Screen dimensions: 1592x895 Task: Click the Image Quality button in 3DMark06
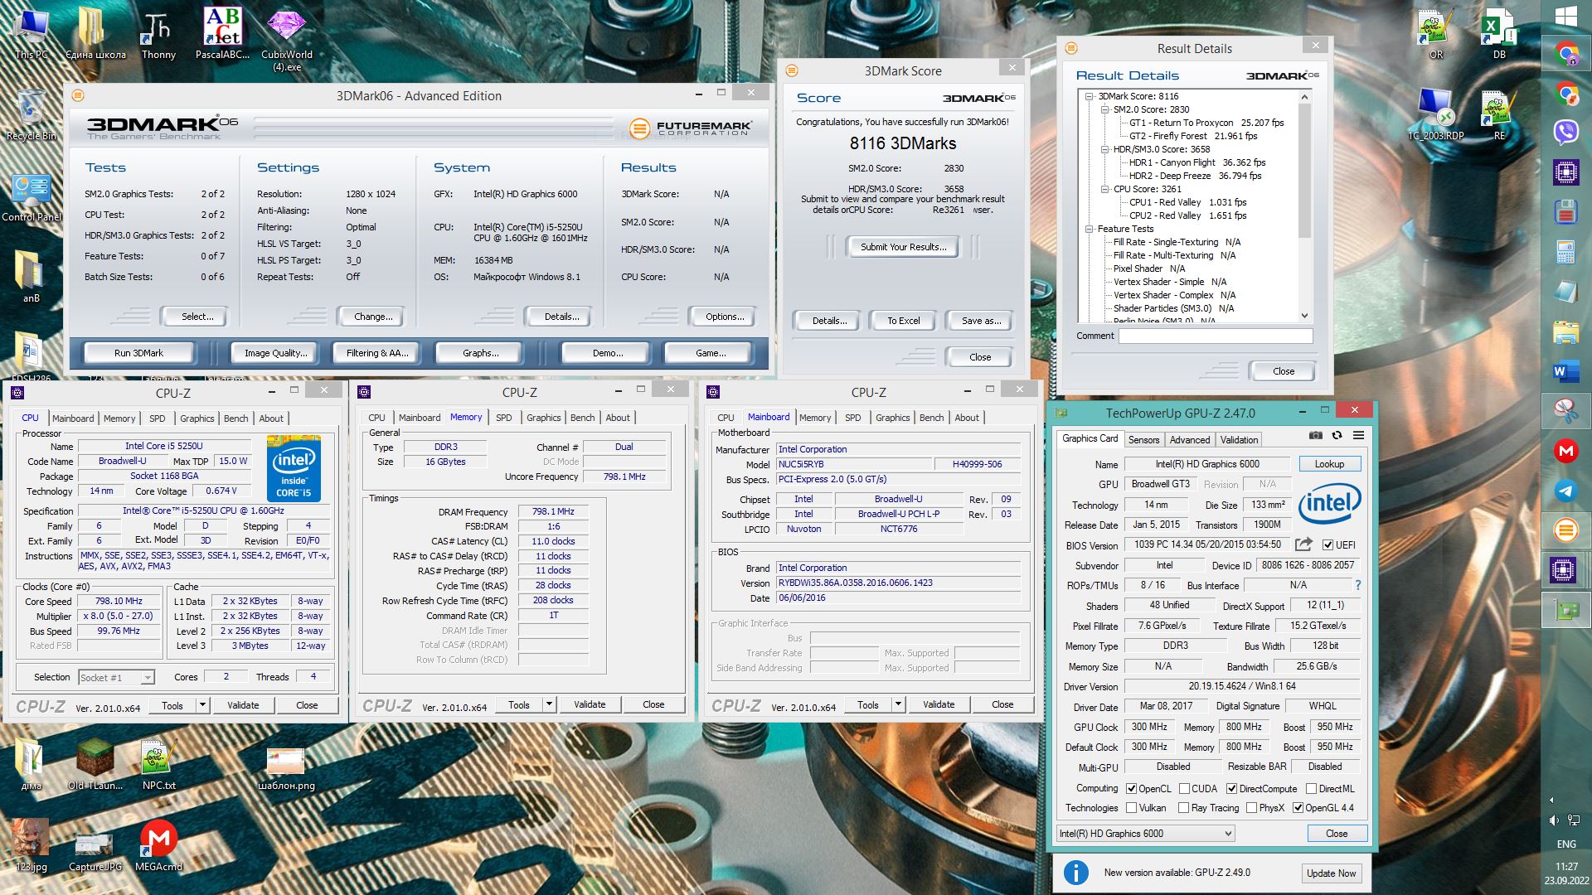(275, 353)
